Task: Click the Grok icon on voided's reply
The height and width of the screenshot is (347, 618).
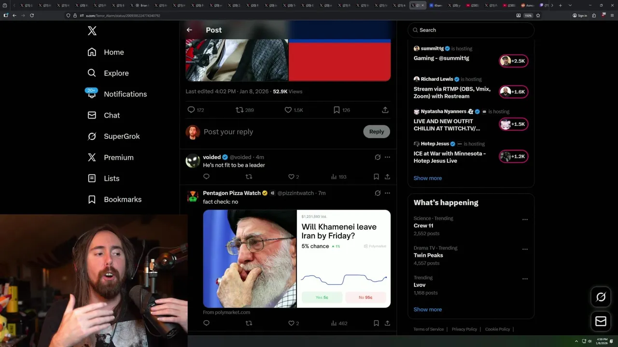Action: (x=378, y=157)
